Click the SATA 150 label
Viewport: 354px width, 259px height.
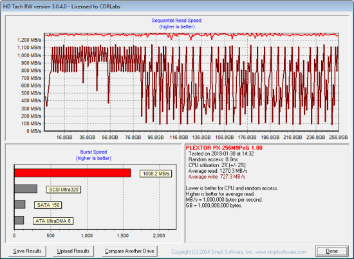pos(48,205)
